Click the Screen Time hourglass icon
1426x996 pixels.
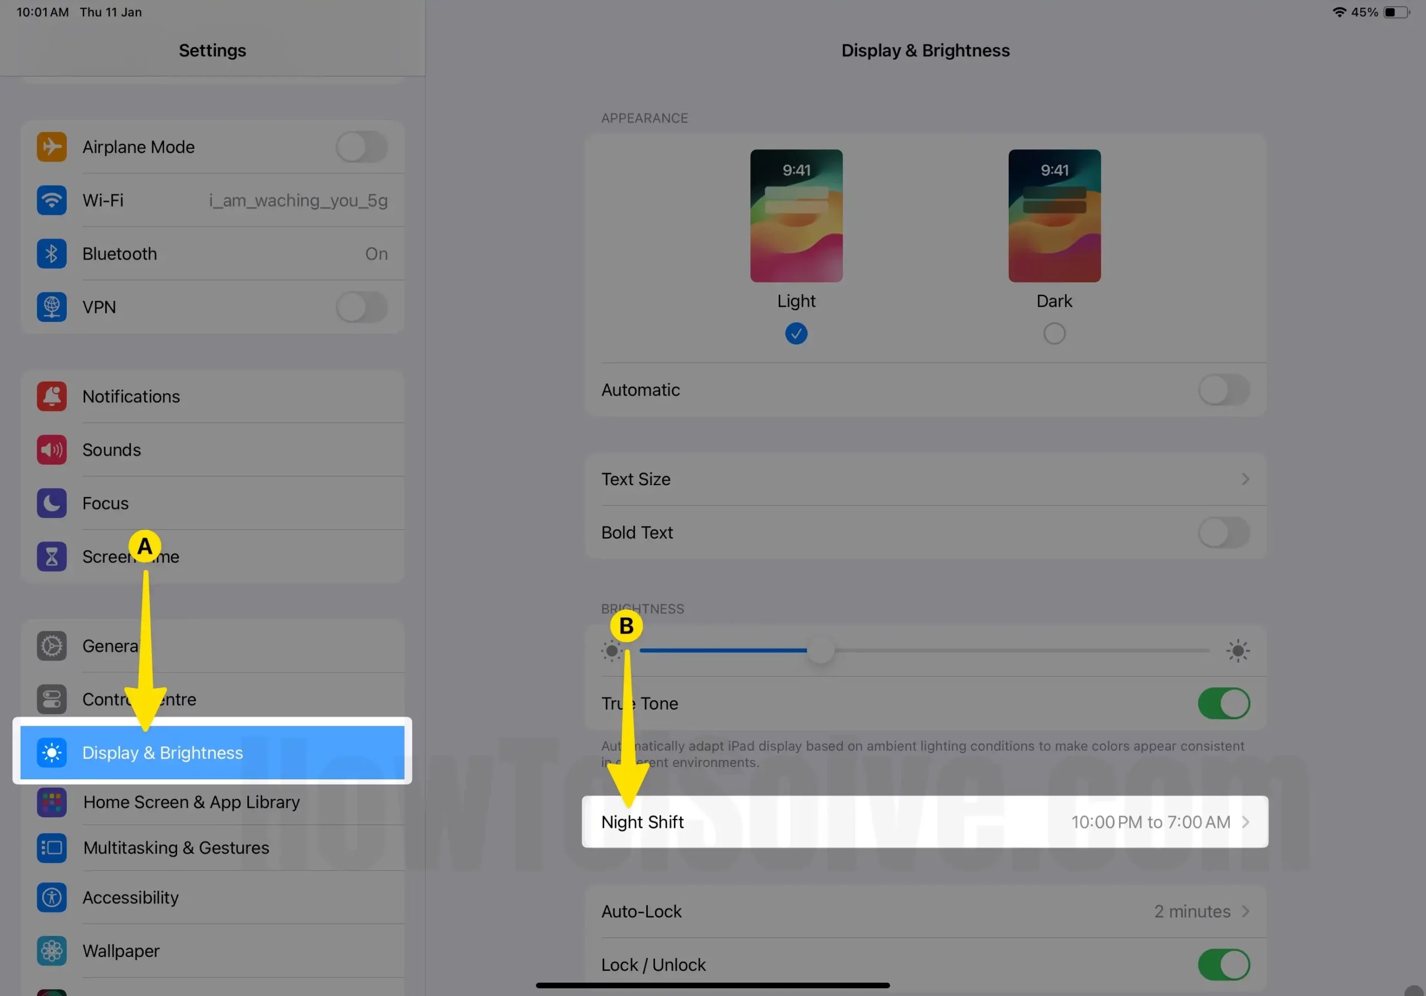52,556
